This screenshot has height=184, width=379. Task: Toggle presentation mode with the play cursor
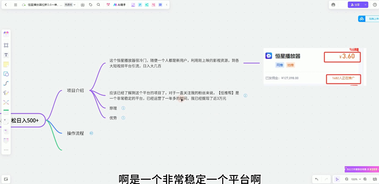[337, 179]
